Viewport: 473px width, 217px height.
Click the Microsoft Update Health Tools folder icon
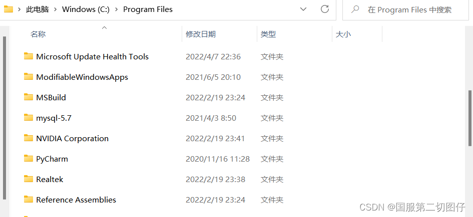(x=28, y=56)
